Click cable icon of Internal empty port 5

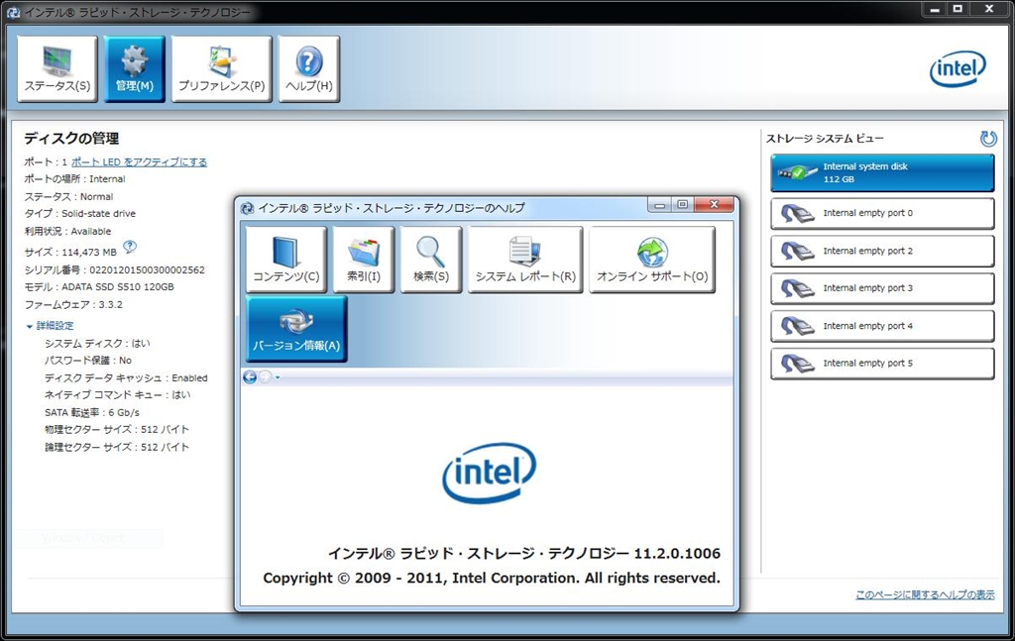[798, 364]
